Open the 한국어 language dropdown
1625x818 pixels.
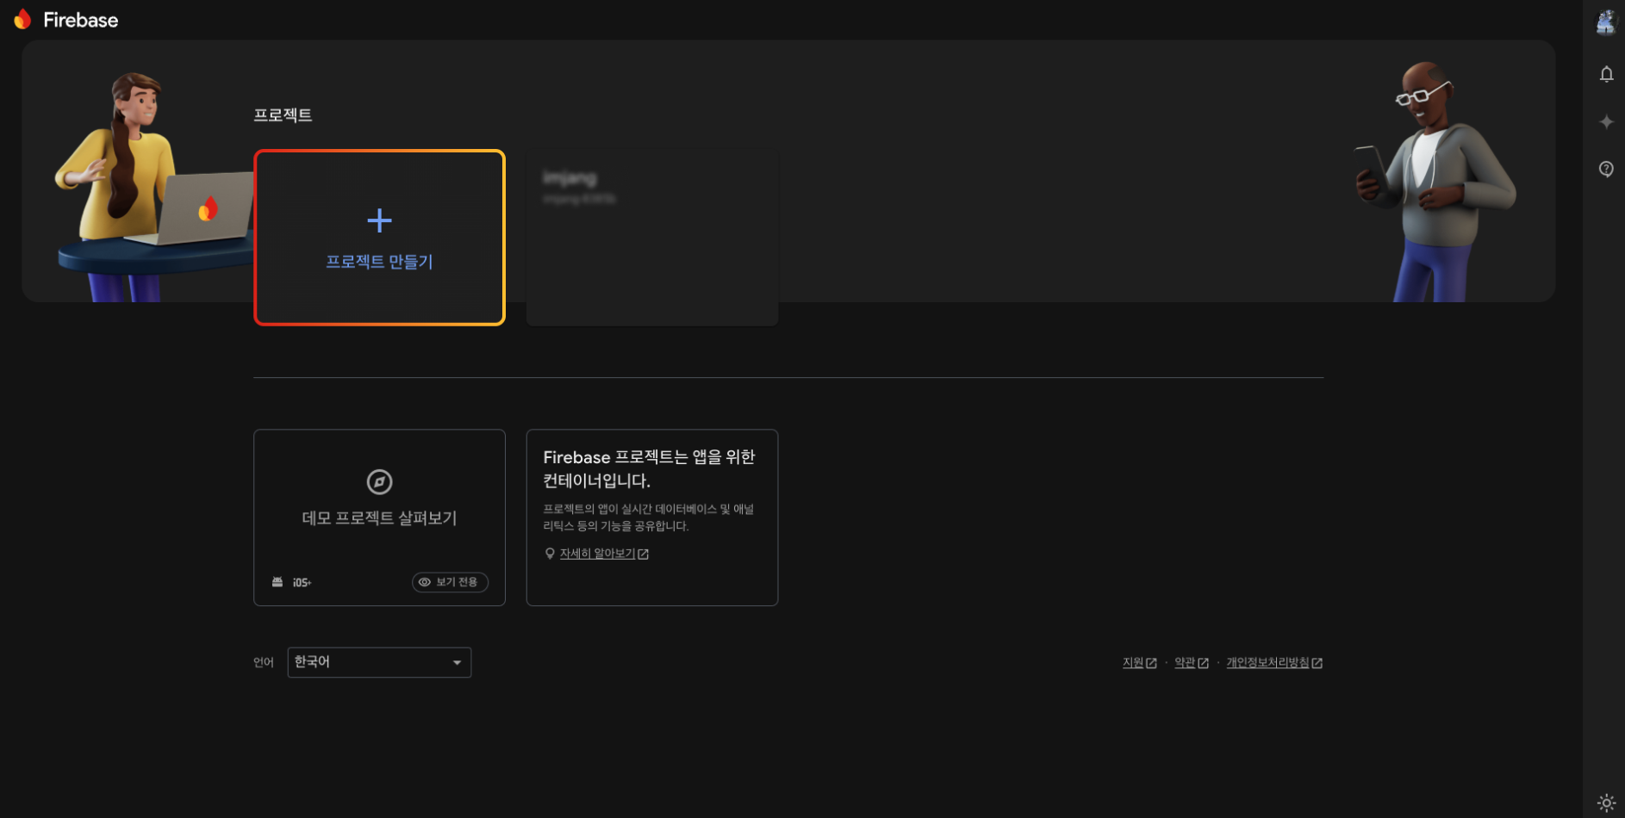pos(379,662)
